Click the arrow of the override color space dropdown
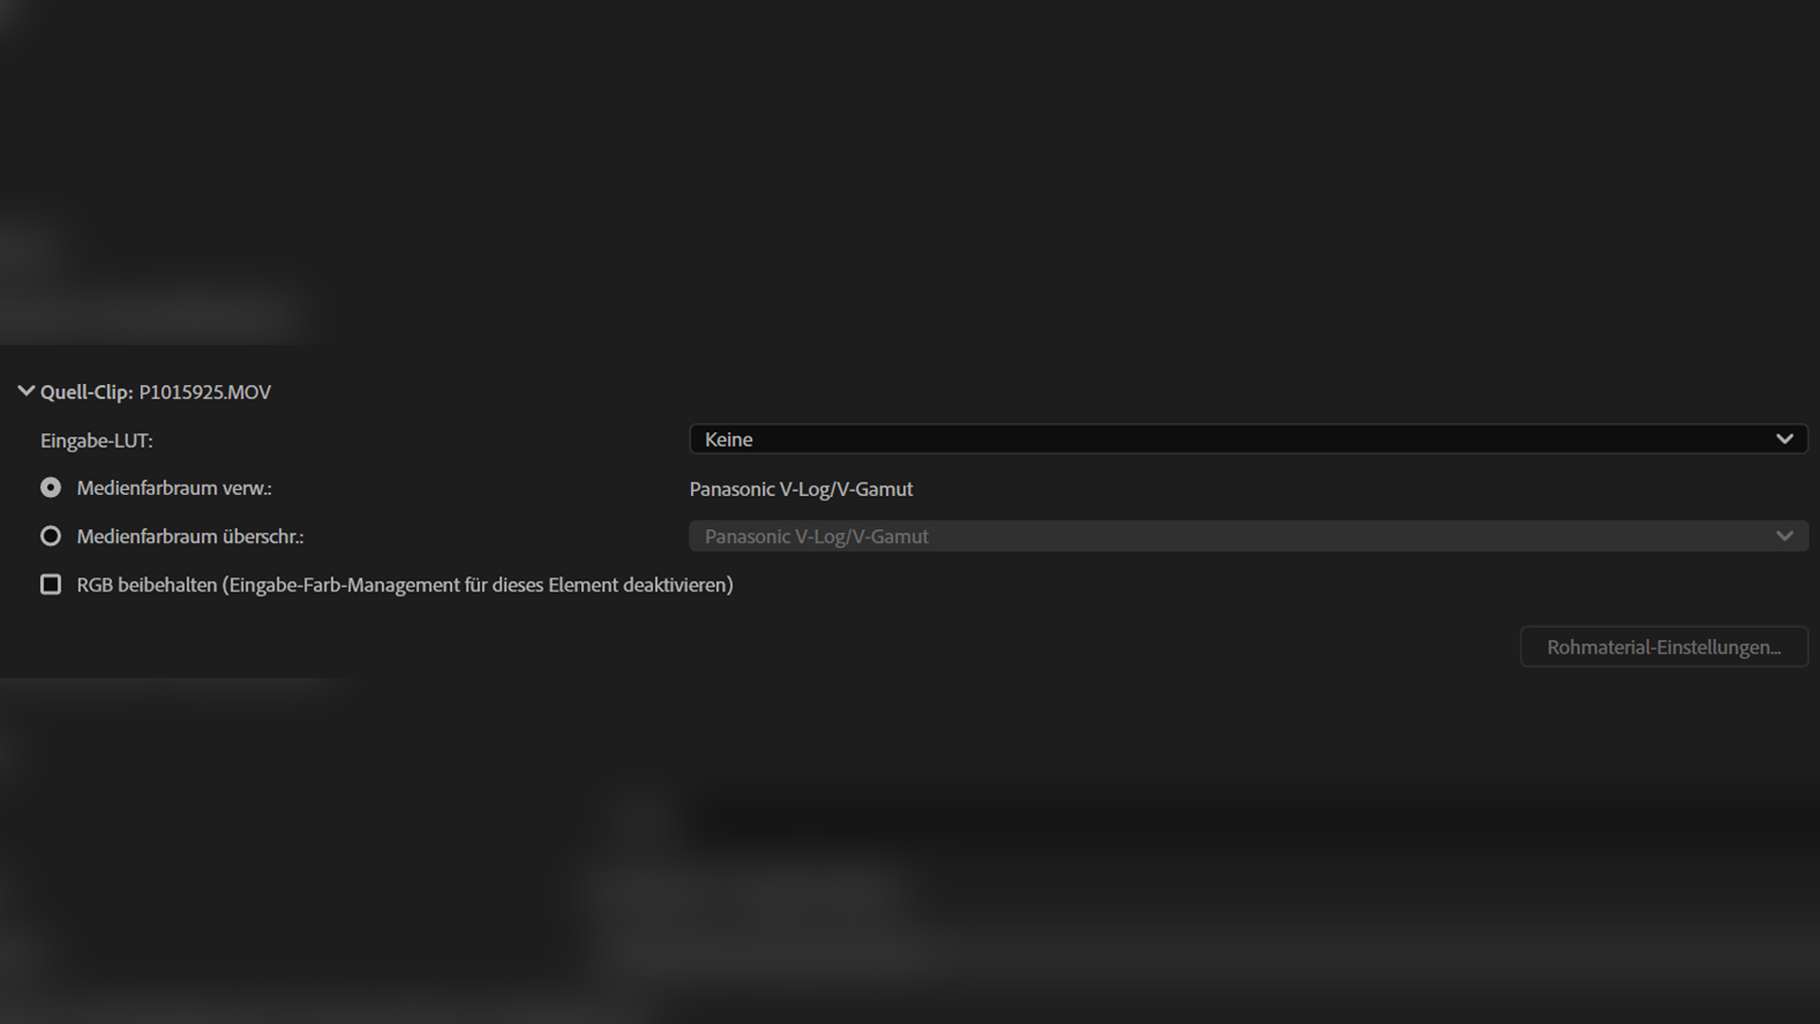Screen dimensions: 1820x1024 [x=1784, y=536]
